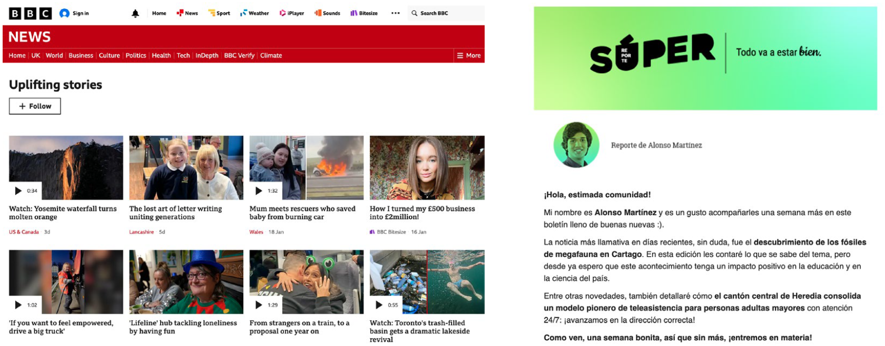Play the Yosemite waterfall video
This screenshot has height=346, width=885.
18,191
